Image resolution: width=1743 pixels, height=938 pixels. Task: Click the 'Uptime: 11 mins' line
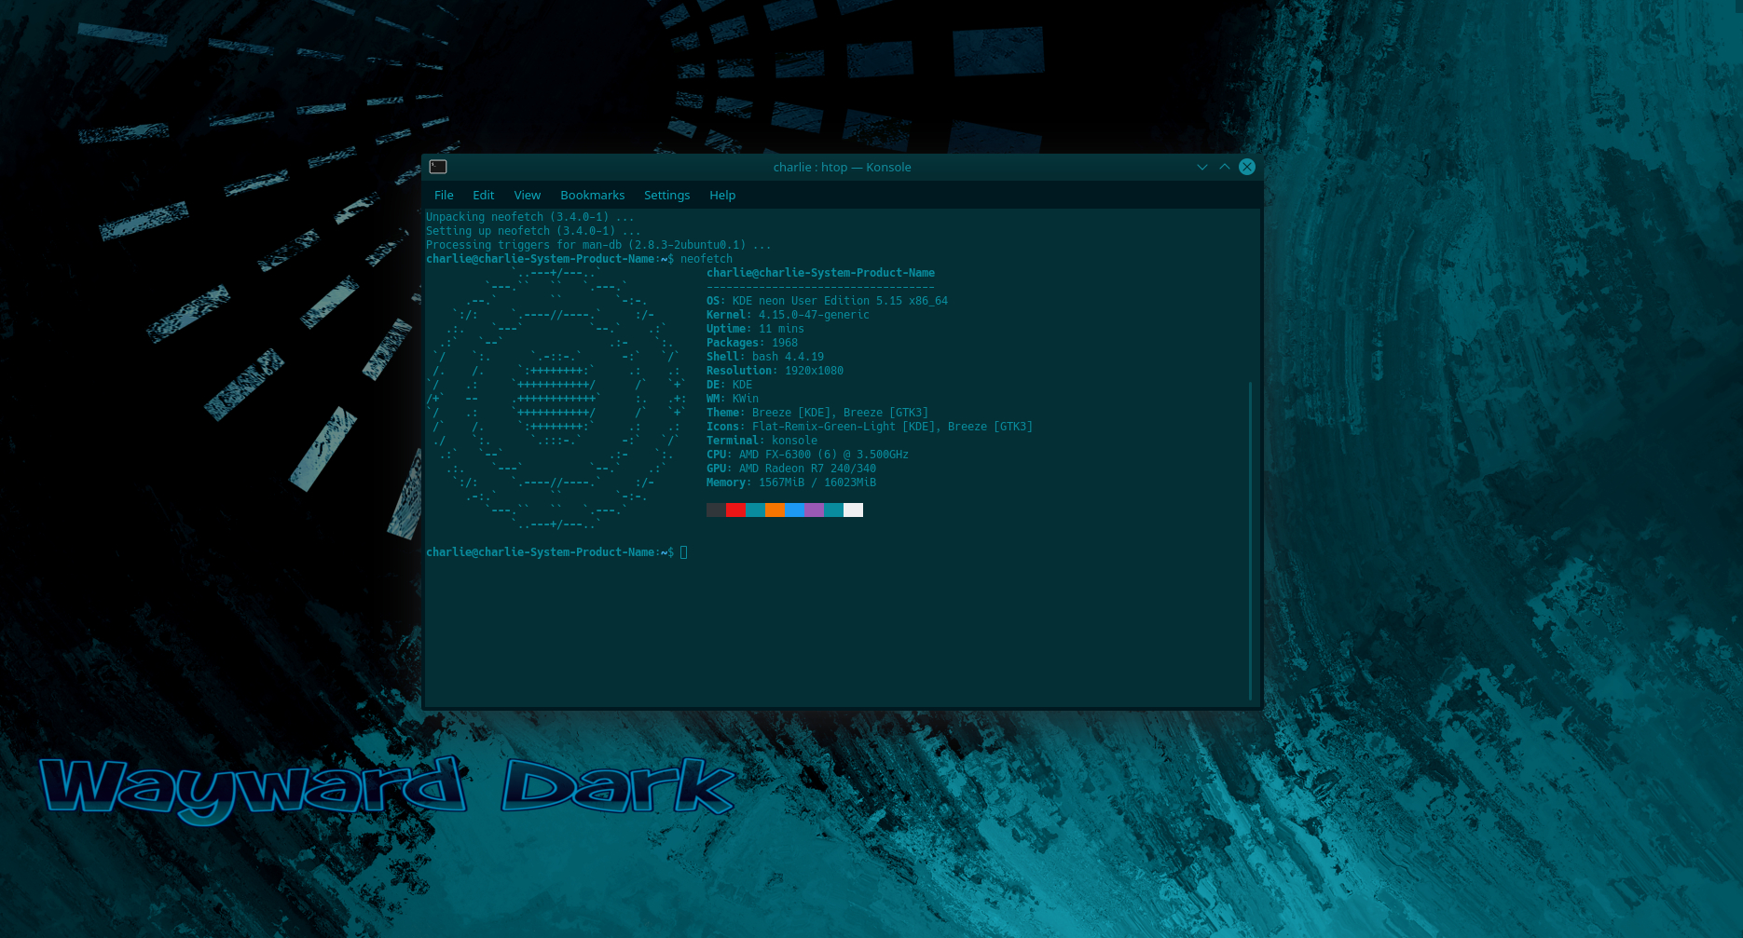755,329
